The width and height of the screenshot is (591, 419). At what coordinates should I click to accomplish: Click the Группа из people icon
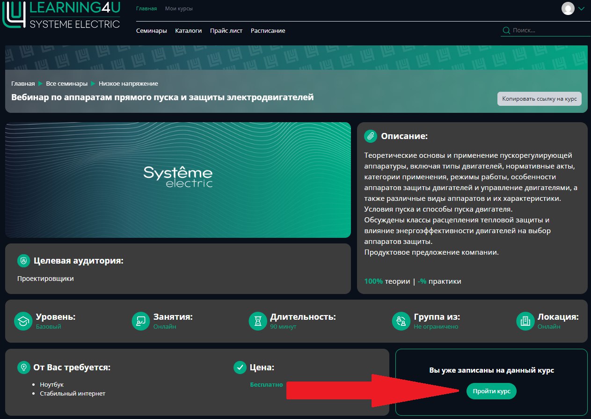[401, 321]
